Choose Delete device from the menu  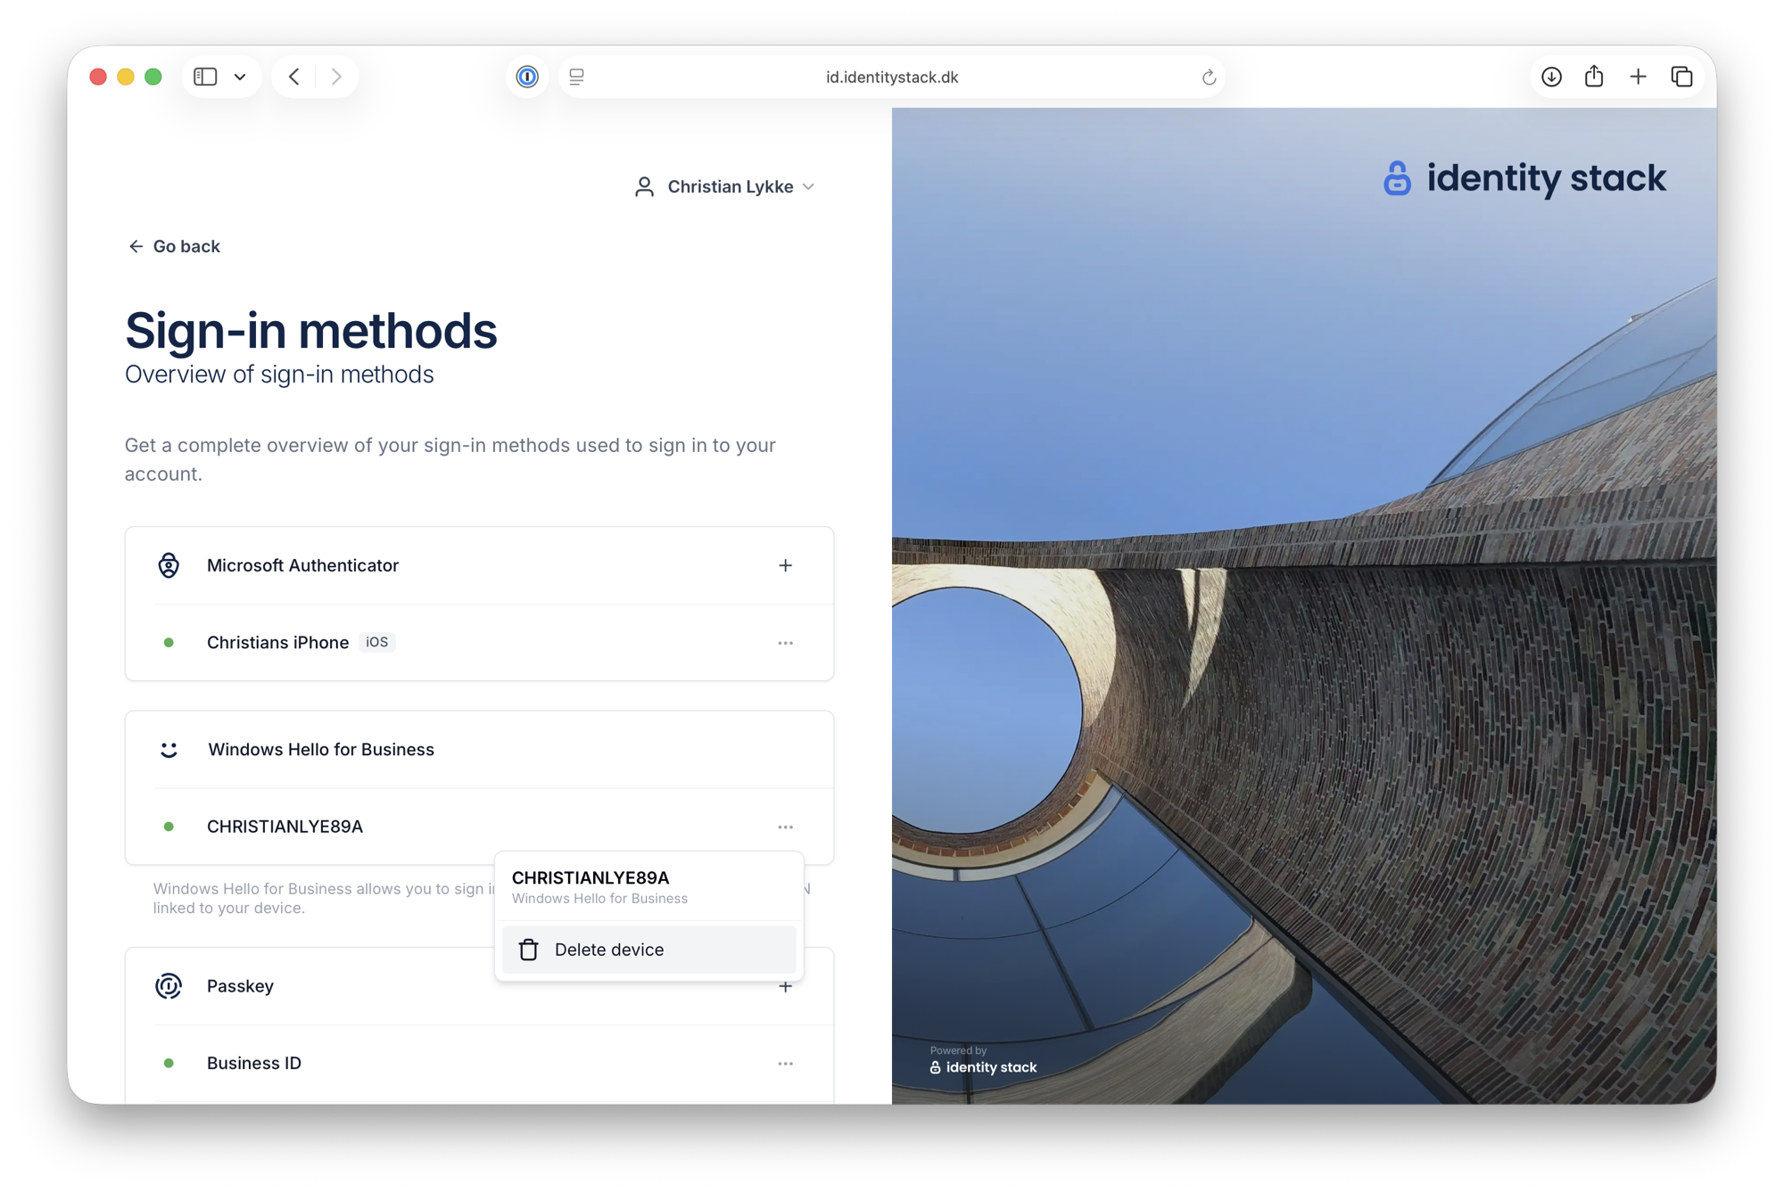click(648, 950)
